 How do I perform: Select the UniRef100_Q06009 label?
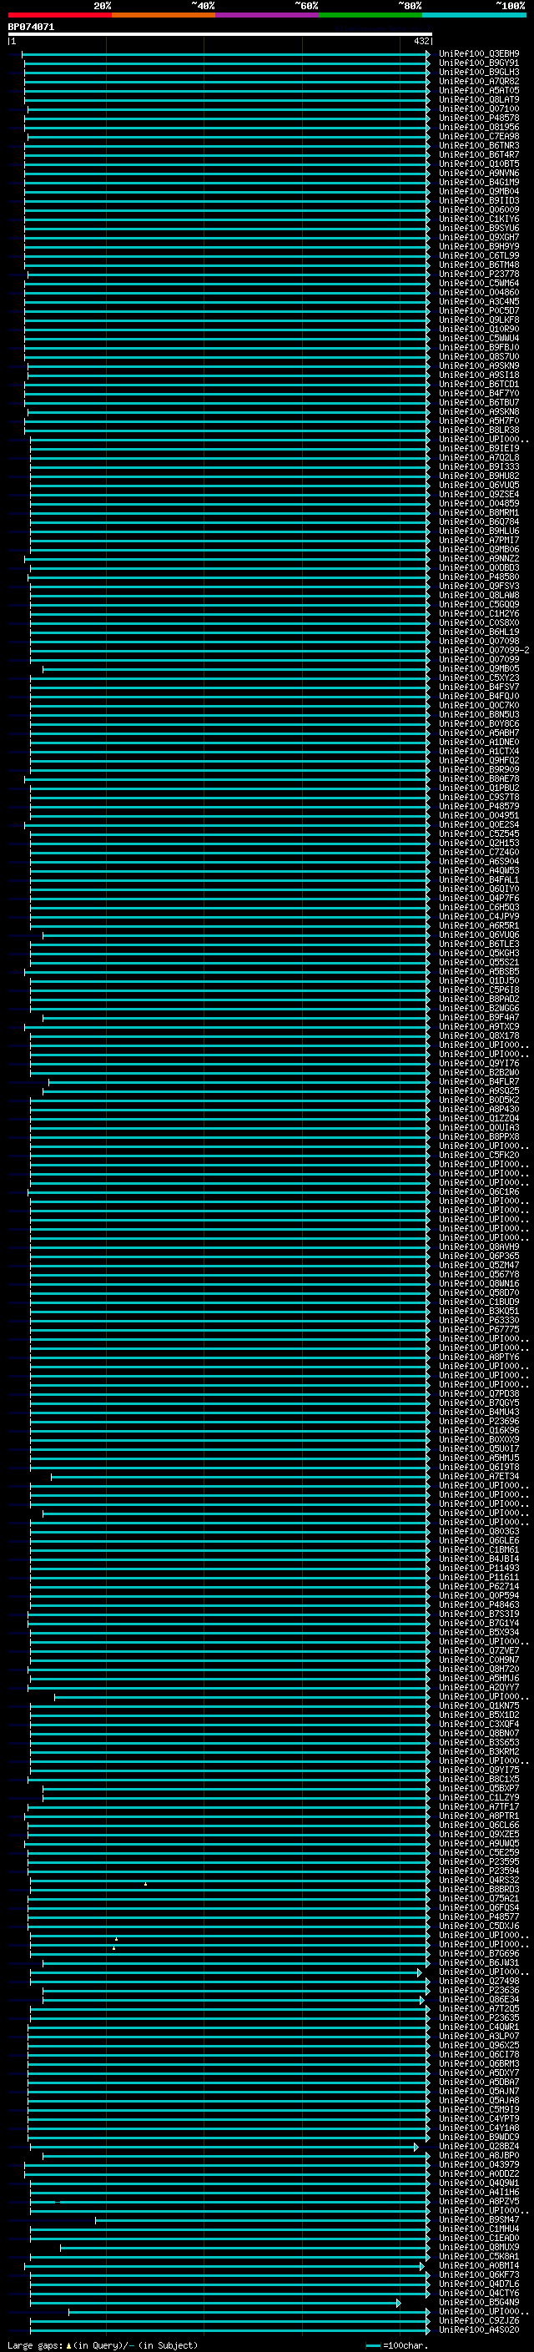pyautogui.click(x=478, y=210)
